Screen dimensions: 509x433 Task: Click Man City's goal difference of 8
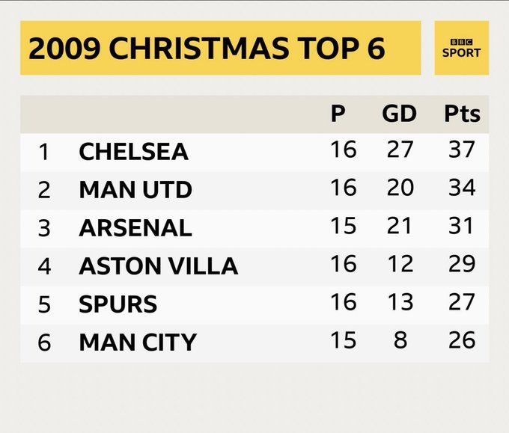tap(400, 340)
